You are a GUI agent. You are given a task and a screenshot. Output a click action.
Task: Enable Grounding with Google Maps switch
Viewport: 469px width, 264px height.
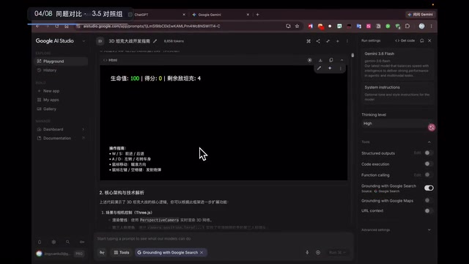point(428,200)
